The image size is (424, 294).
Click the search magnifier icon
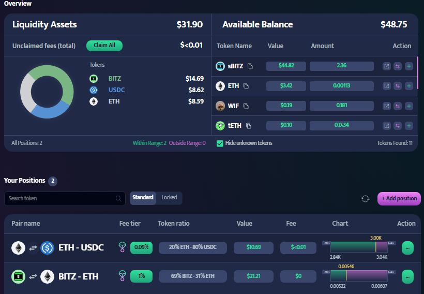pyautogui.click(x=118, y=198)
